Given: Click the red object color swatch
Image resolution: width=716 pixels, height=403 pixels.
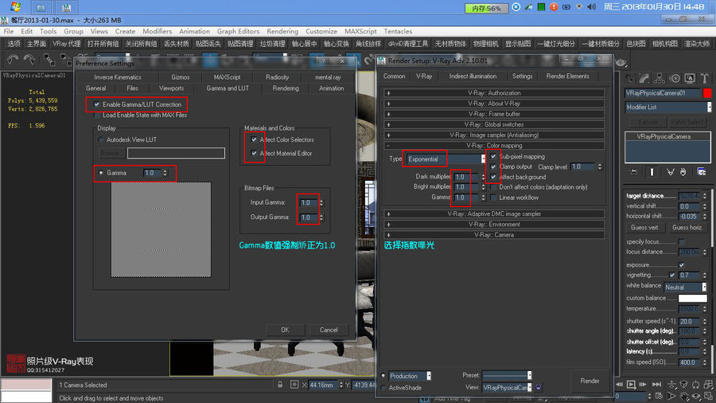Looking at the screenshot, I should pyautogui.click(x=707, y=92).
